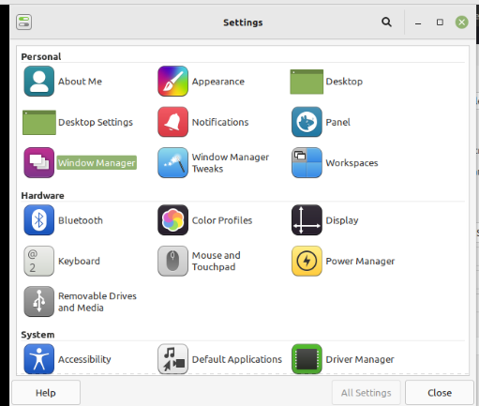Open the Keyboard settings icon
Screen dimensions: 479x406
[x=39, y=261]
